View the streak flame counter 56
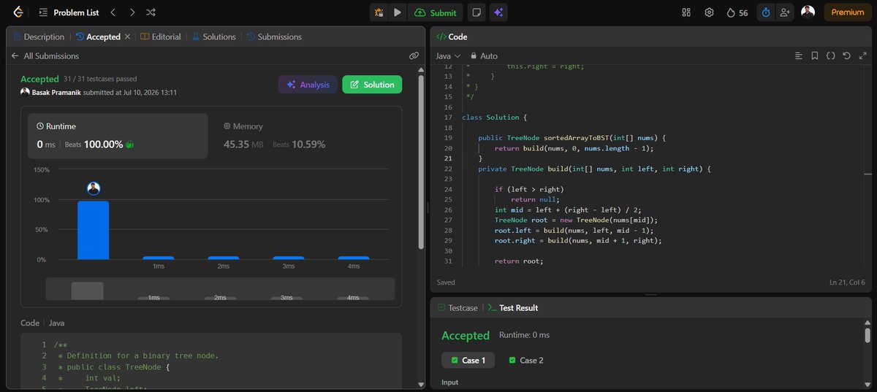The image size is (877, 392). tap(737, 12)
